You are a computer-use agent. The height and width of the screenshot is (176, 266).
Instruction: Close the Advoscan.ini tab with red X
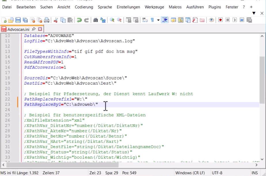pos(40,29)
